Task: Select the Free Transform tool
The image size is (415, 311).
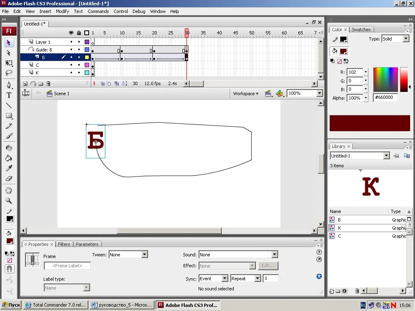Action: point(9,63)
